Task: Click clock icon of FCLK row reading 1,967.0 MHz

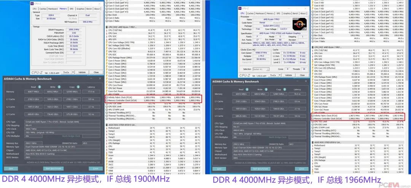Action: coord(312,115)
